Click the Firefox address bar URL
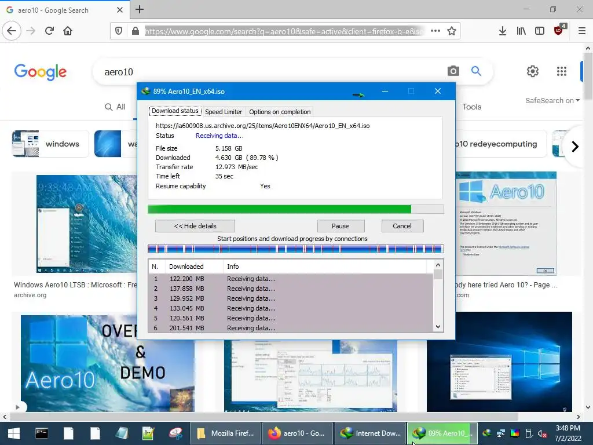 tap(284, 31)
